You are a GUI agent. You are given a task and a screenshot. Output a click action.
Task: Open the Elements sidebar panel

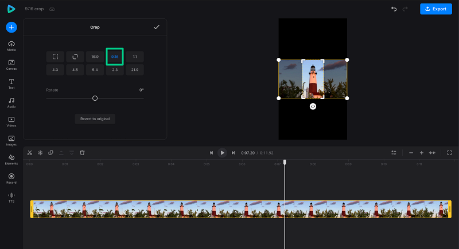[x=11, y=160]
